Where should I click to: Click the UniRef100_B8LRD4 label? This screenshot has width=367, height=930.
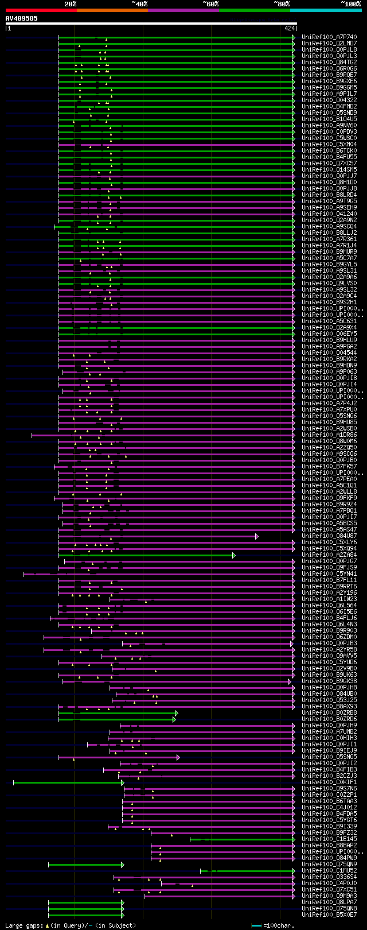329,195
